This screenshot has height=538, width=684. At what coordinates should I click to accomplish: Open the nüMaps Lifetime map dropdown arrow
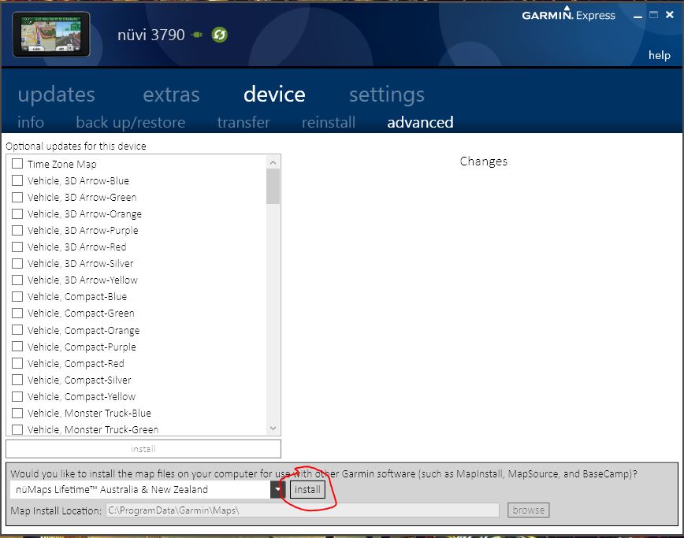coord(277,490)
